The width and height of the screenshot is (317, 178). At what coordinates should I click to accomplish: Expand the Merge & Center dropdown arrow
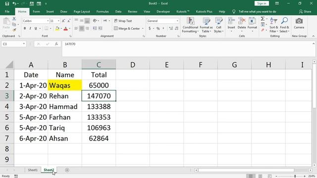[143, 29]
